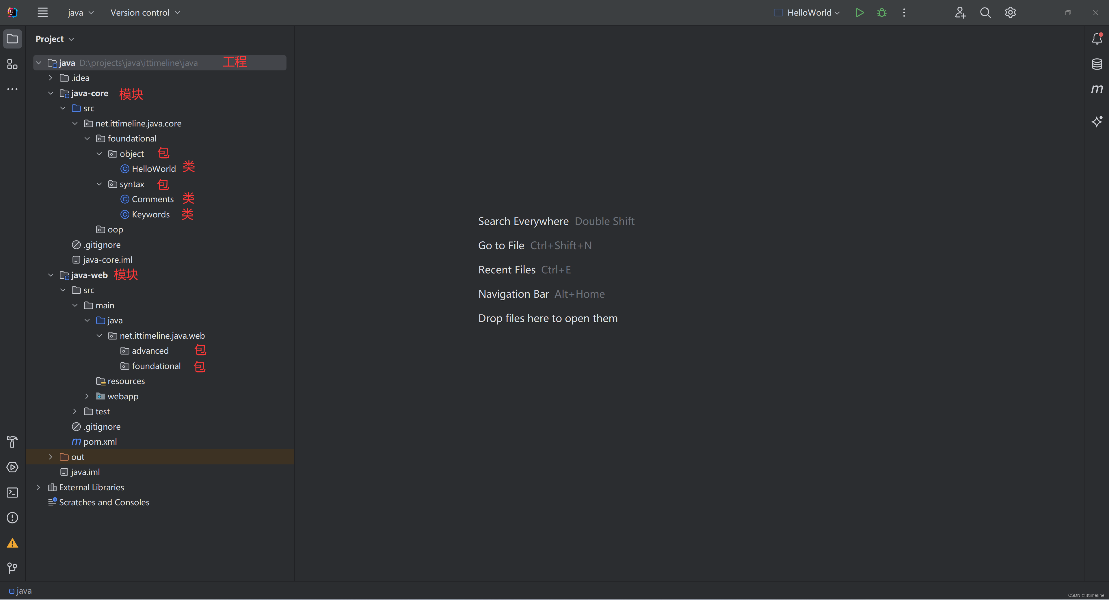Collapse the main folder under java-web
This screenshot has width=1109, height=600.
click(x=75, y=305)
